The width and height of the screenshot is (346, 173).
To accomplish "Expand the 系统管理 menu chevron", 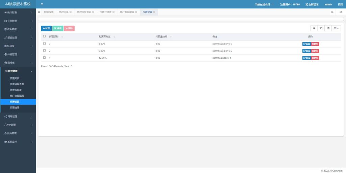I will point(32,134).
